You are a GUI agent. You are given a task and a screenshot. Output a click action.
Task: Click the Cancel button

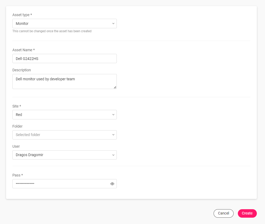coord(223,213)
